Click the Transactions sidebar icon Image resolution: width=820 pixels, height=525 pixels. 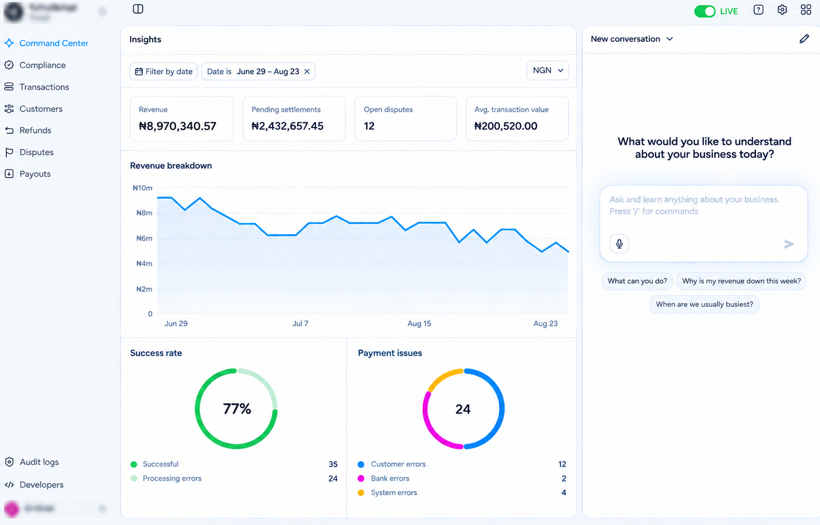tap(9, 87)
